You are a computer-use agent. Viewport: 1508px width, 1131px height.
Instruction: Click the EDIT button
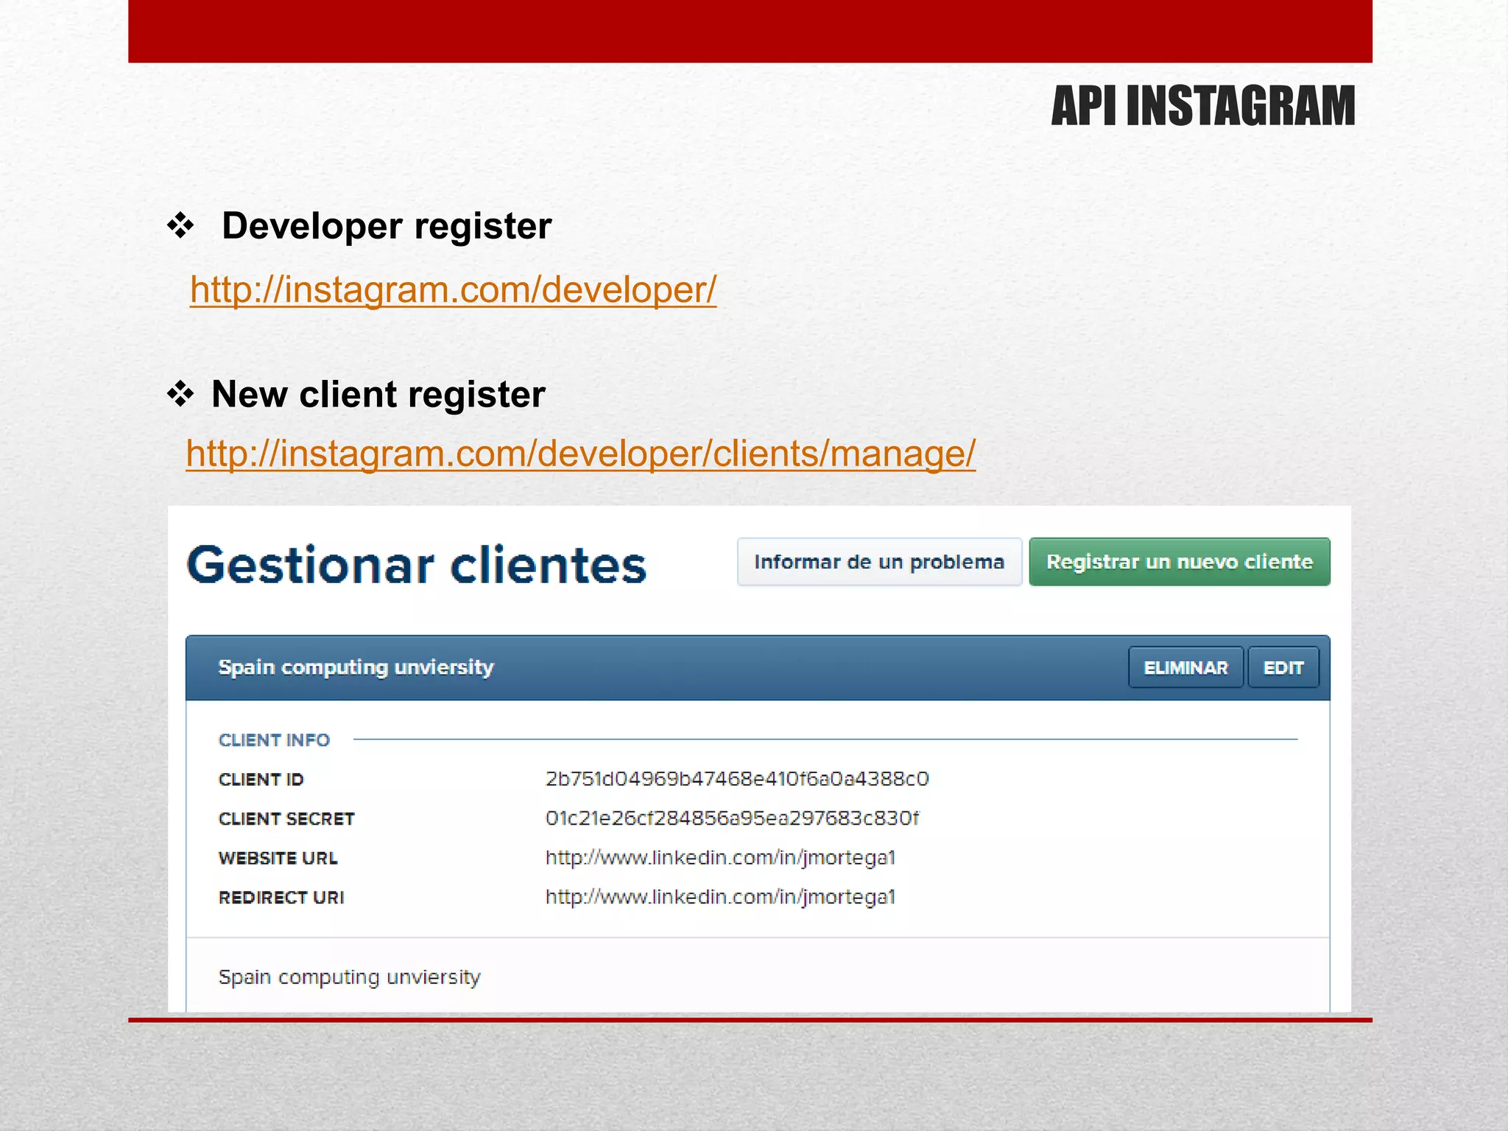tap(1283, 667)
